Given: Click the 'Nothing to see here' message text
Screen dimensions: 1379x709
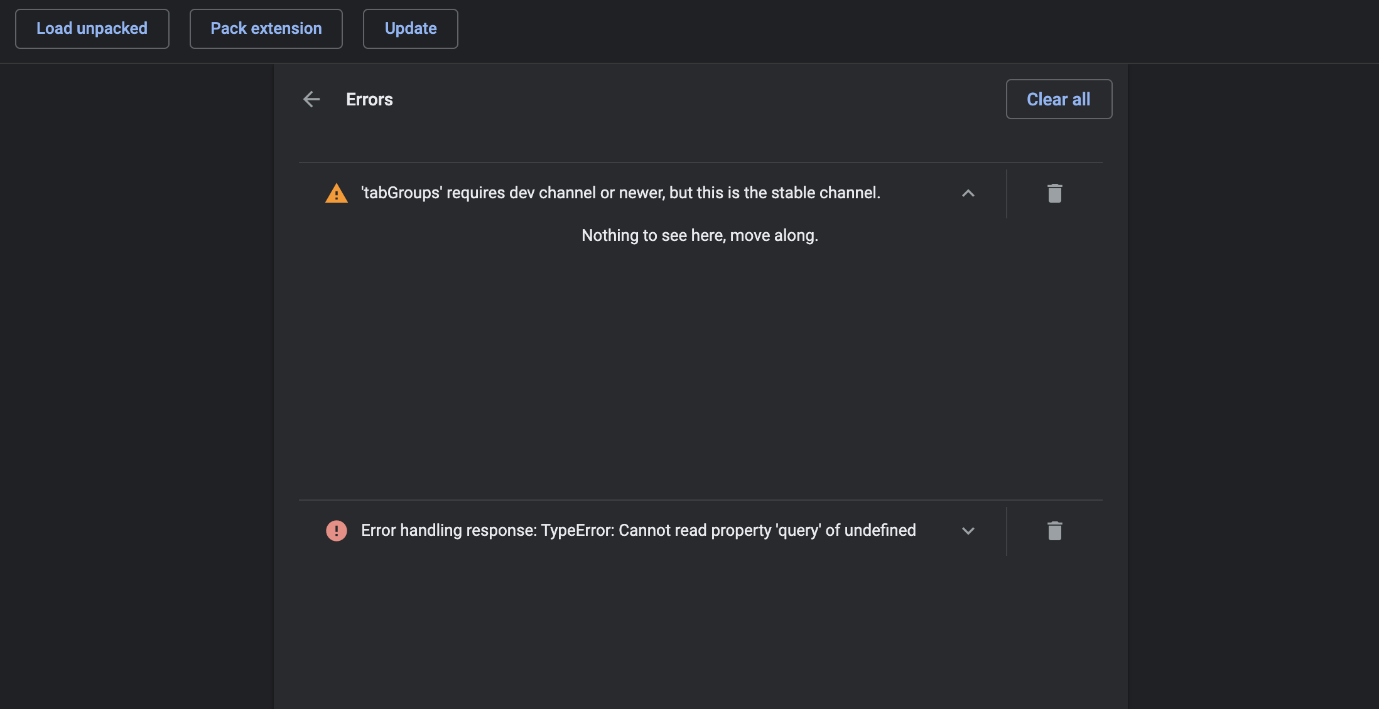Looking at the screenshot, I should (700, 235).
